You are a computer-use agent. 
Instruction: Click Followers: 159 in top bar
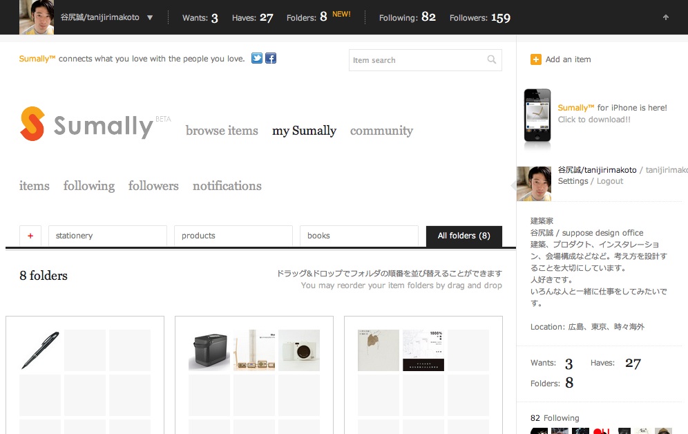pyautogui.click(x=479, y=18)
